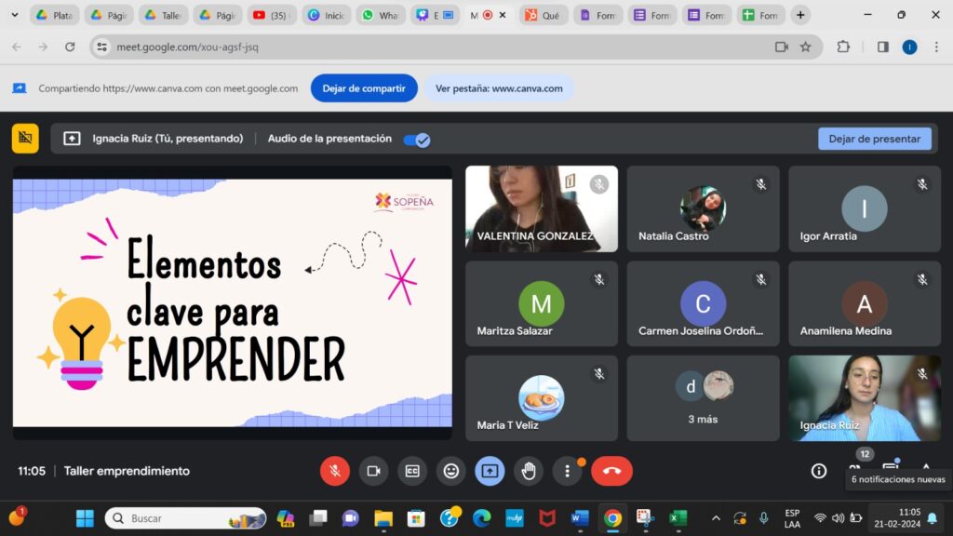The image size is (953, 536).
Task: Toggle the Audio de la presentación switch
Action: pos(416,140)
